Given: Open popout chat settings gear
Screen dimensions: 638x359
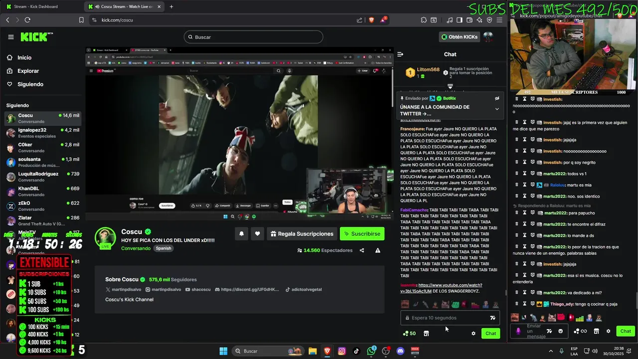Looking at the screenshot, I should [x=608, y=331].
